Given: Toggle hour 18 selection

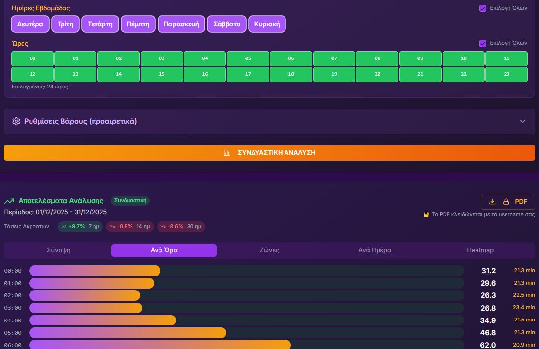Looking at the screenshot, I should [291, 74].
